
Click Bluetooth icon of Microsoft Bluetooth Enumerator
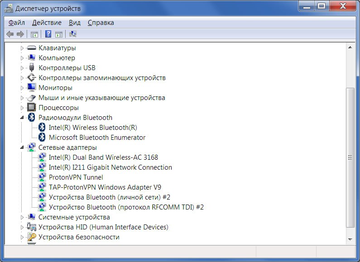coord(42,137)
